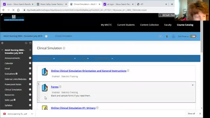
Task: Click the browser forward arrow
Action: 9,10
